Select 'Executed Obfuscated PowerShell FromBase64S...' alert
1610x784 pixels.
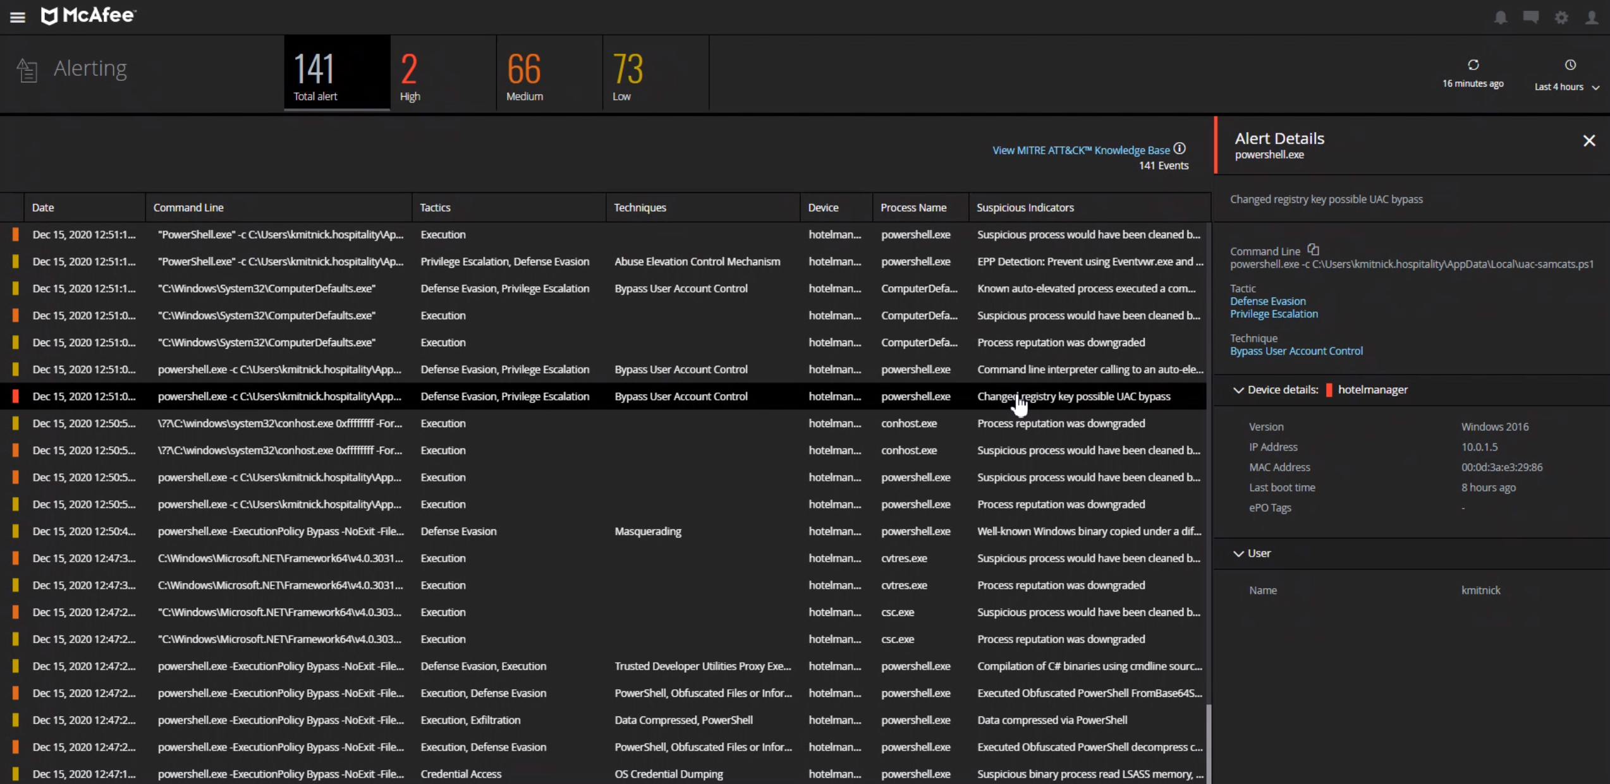tap(604, 693)
